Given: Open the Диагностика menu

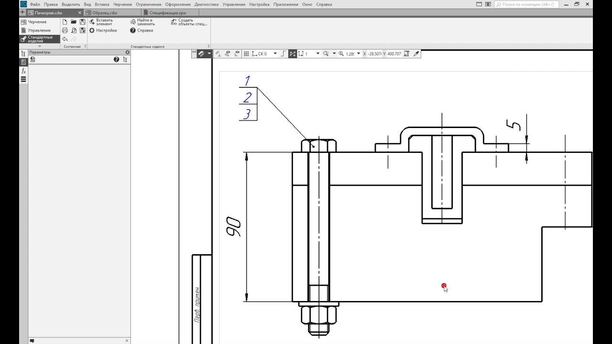Looking at the screenshot, I should pos(207,4).
